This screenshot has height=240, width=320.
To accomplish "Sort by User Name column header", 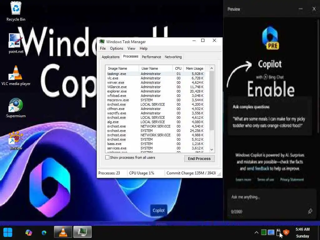I will tap(156, 68).
